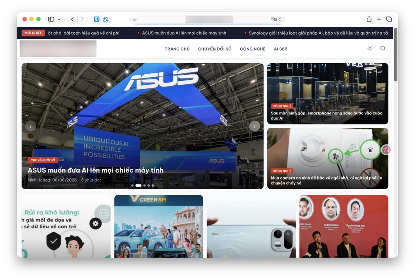Go forward to the next page
The width and height of the screenshot is (415, 280).
click(82, 19)
